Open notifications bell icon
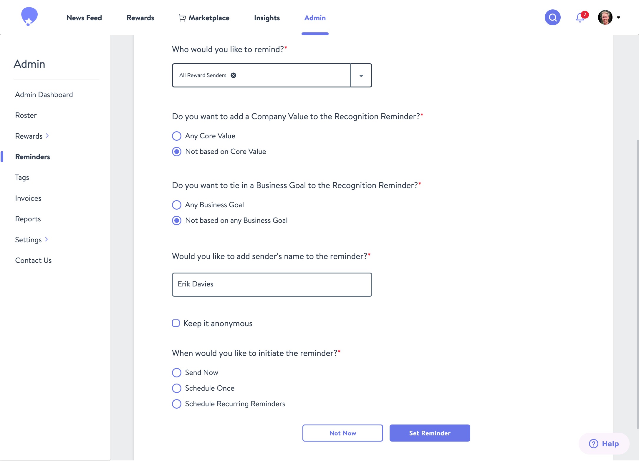This screenshot has width=639, height=461. (x=580, y=18)
